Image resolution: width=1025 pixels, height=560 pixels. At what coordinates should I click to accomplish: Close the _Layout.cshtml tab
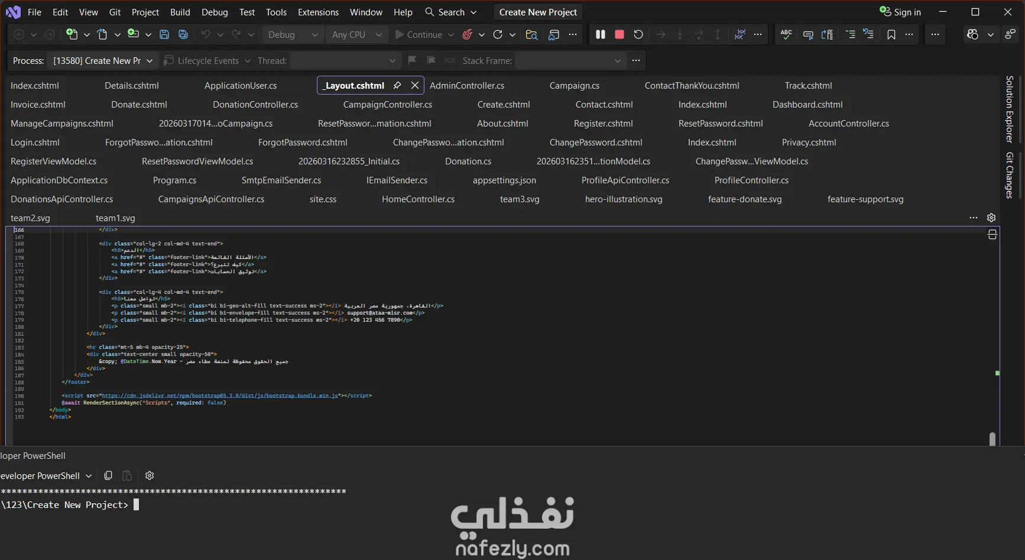(415, 85)
